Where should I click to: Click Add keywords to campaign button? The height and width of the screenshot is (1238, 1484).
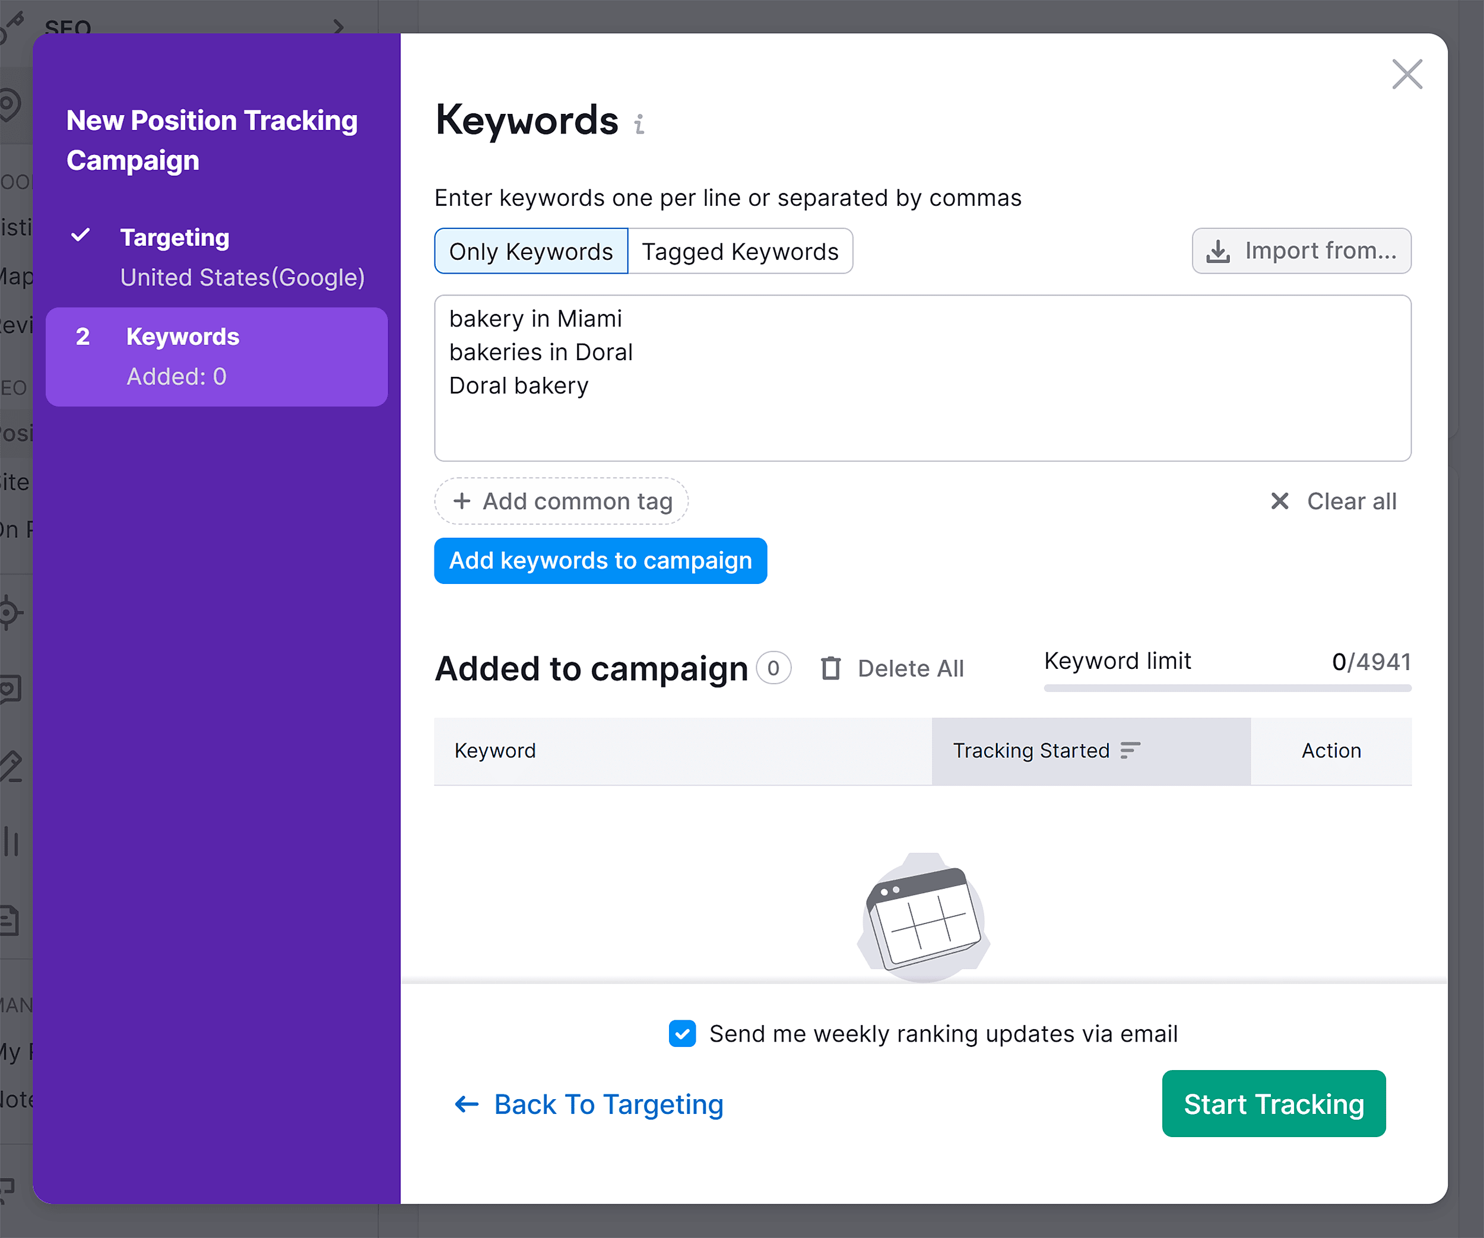600,560
